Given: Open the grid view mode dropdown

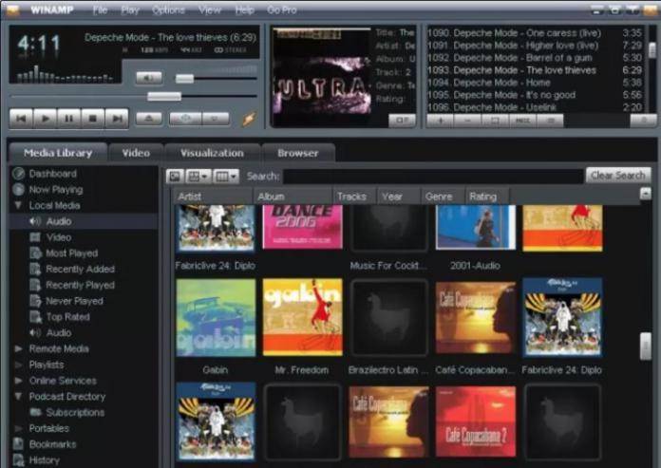Looking at the screenshot, I should pos(198,177).
